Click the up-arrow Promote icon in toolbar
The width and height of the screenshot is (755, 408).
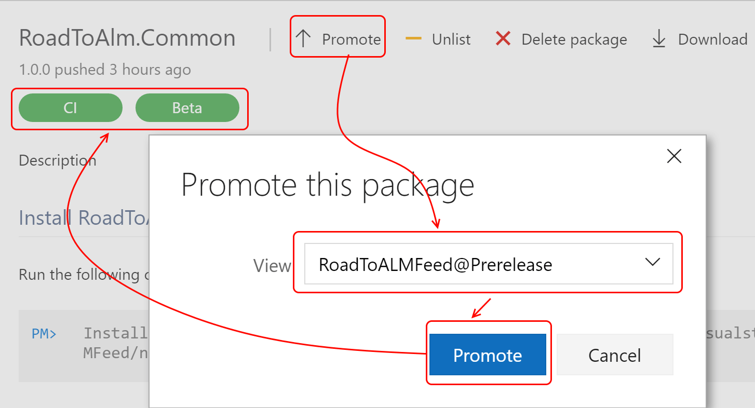303,39
